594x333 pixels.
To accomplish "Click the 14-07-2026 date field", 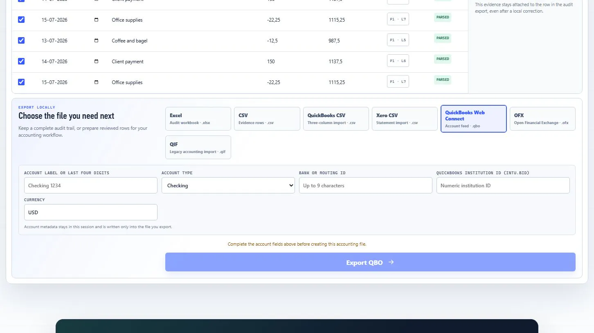I will (70, 61).
